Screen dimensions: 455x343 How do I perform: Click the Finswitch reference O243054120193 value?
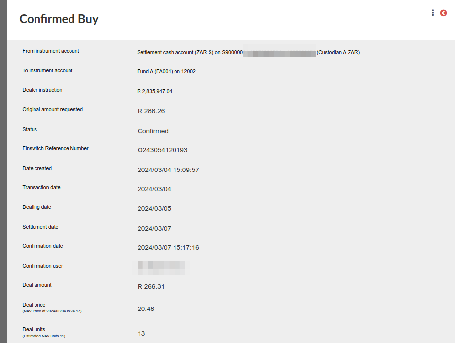pyautogui.click(x=163, y=150)
